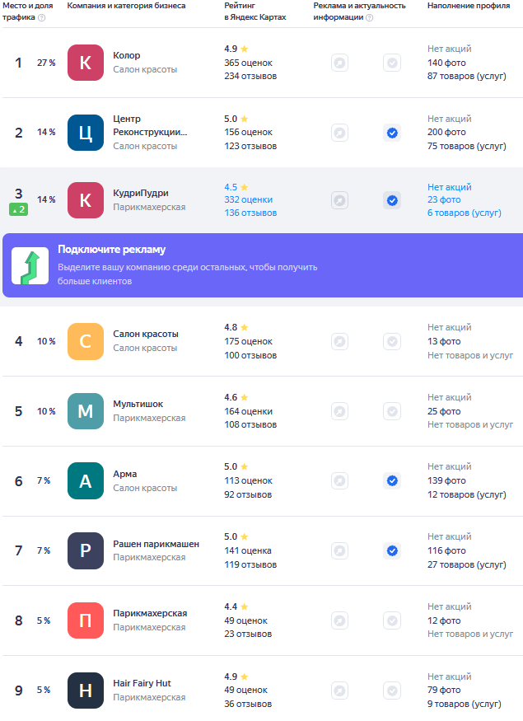The height and width of the screenshot is (721, 523).
Task: Click the 87 товаров (услуг) text
Action: click(x=467, y=76)
